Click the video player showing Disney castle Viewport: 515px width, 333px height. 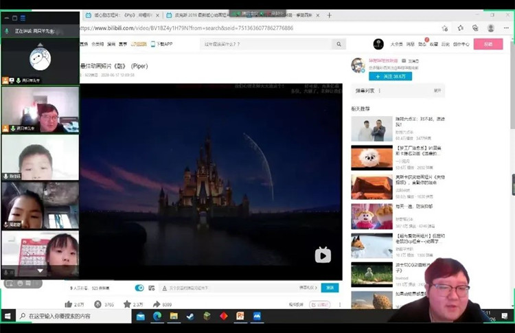click(211, 182)
